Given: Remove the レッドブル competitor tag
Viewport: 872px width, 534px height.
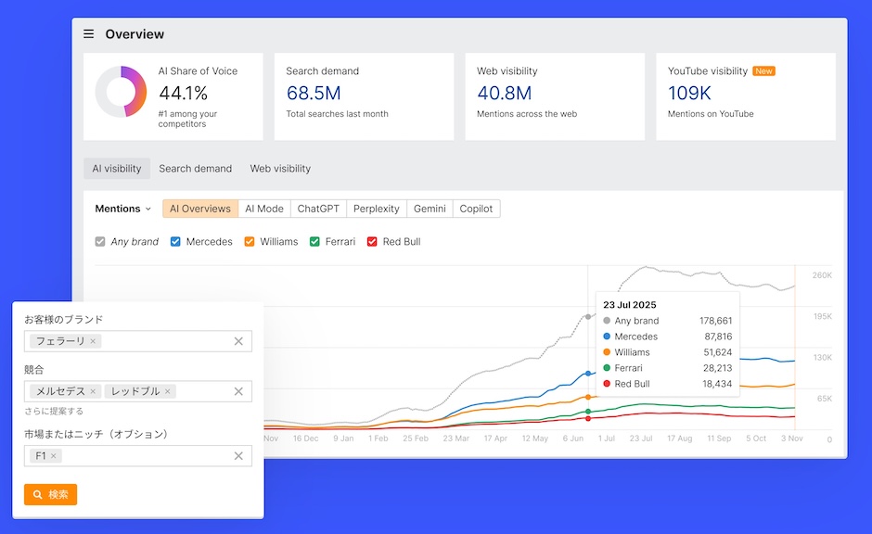Looking at the screenshot, I should coord(167,391).
